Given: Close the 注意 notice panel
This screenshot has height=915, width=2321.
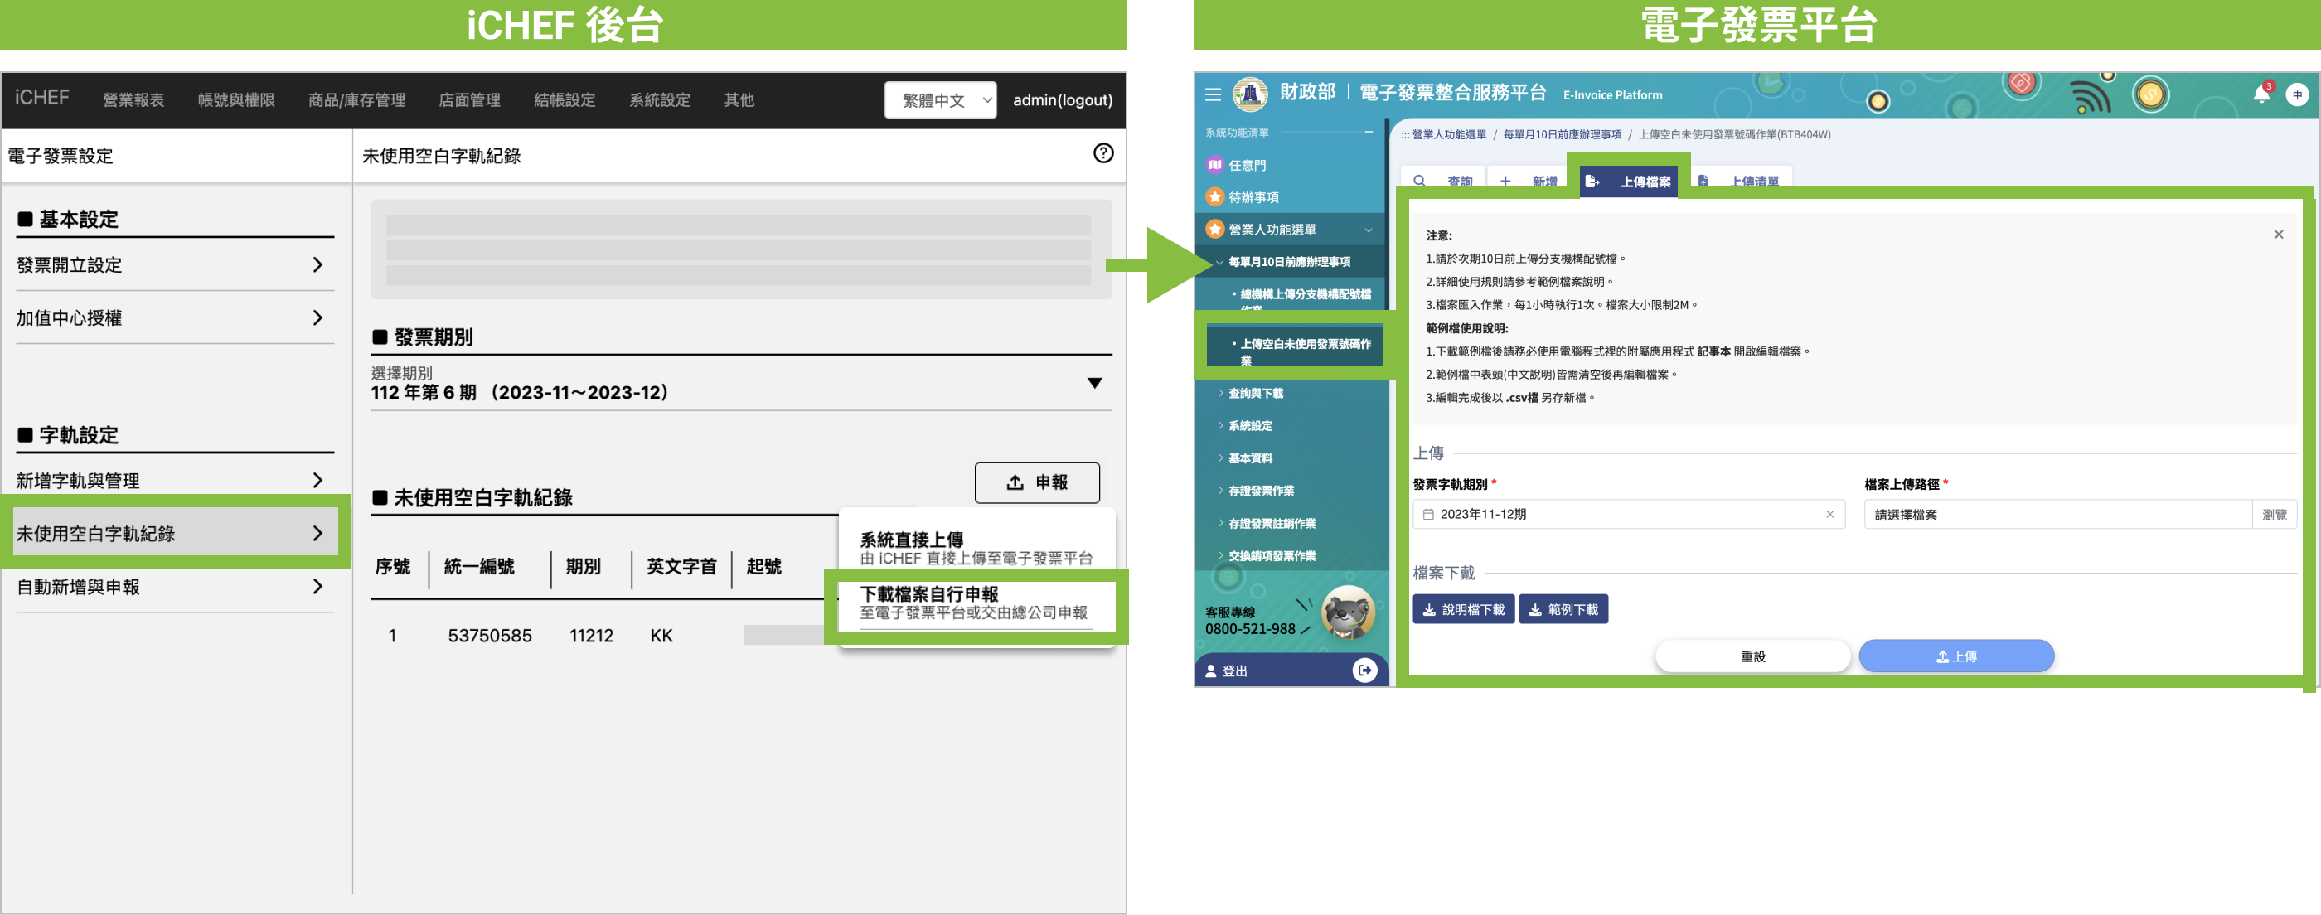Looking at the screenshot, I should 2278,235.
